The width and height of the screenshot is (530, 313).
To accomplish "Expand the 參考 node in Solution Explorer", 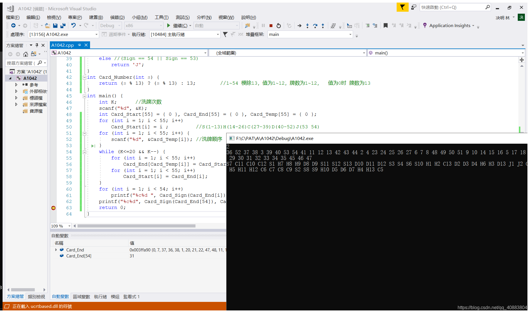I will click(16, 85).
